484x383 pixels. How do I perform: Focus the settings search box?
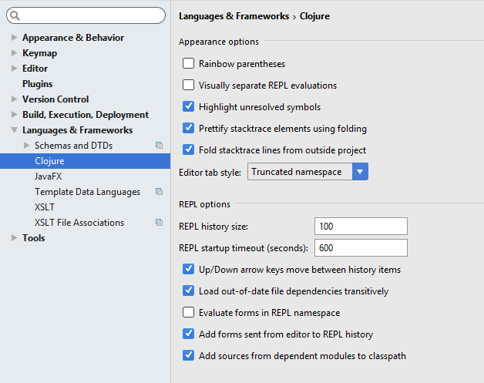[x=91, y=15]
